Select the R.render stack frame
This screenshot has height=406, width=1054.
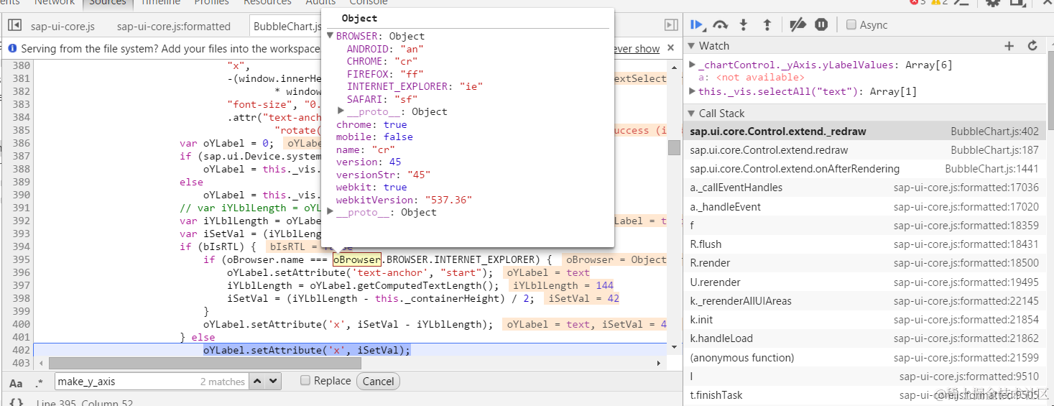(864, 263)
